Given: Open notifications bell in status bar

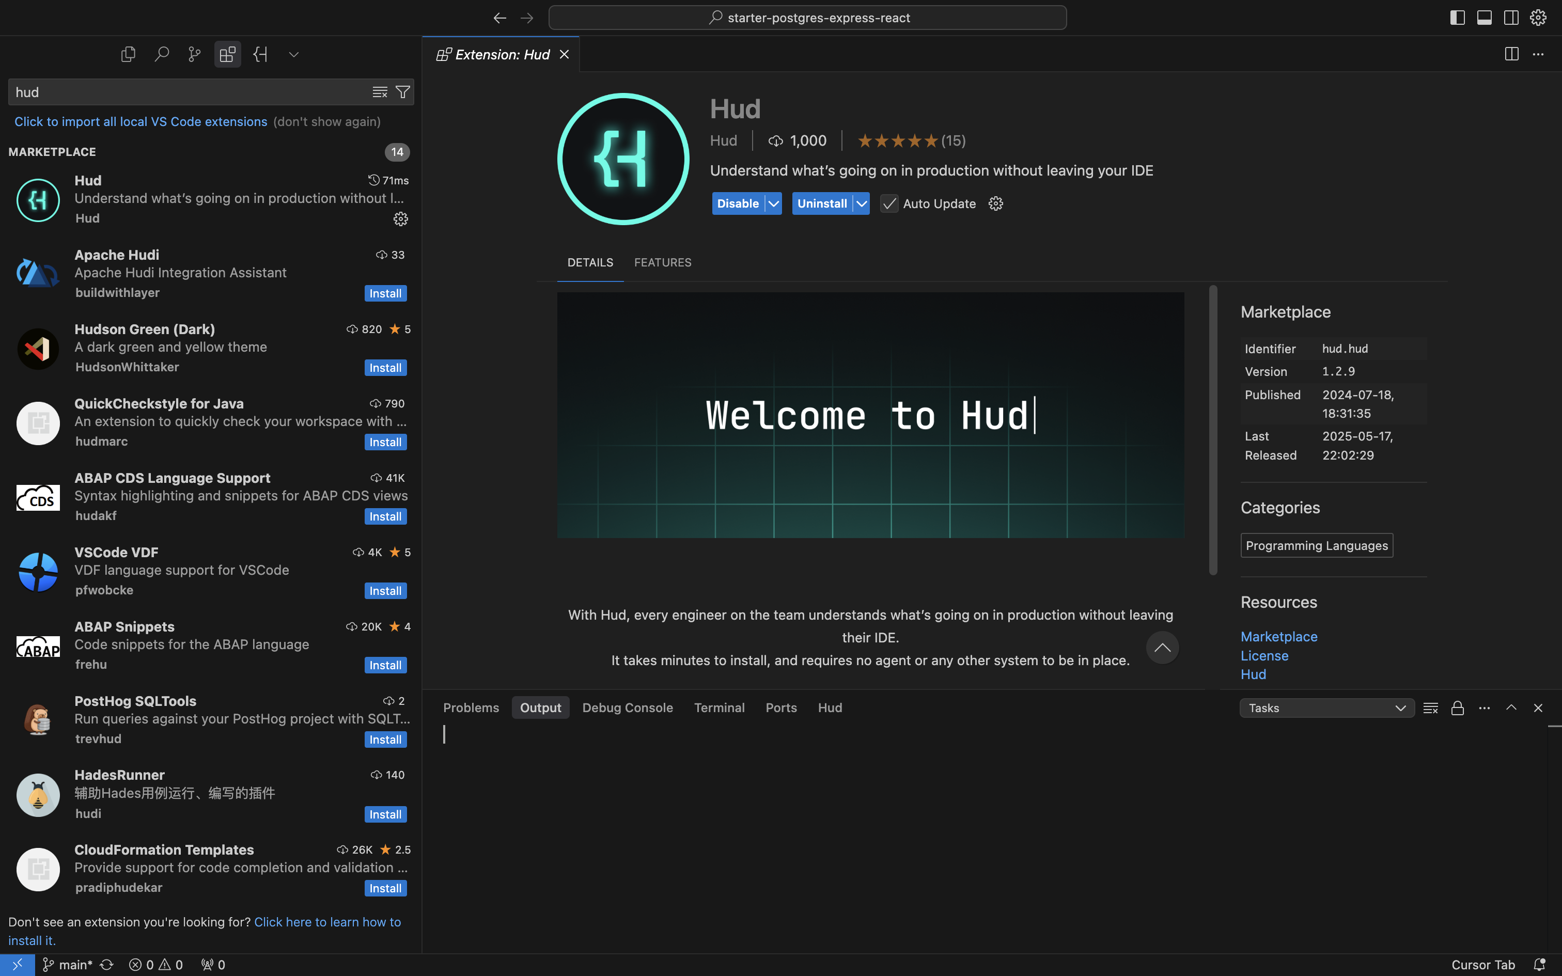Looking at the screenshot, I should coord(1539,965).
